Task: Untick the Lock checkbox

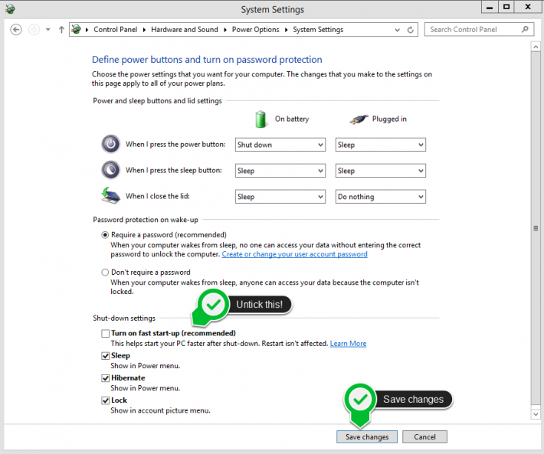Action: 105,400
